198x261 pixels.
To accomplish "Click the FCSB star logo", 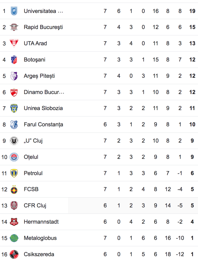I will pos(14,189).
